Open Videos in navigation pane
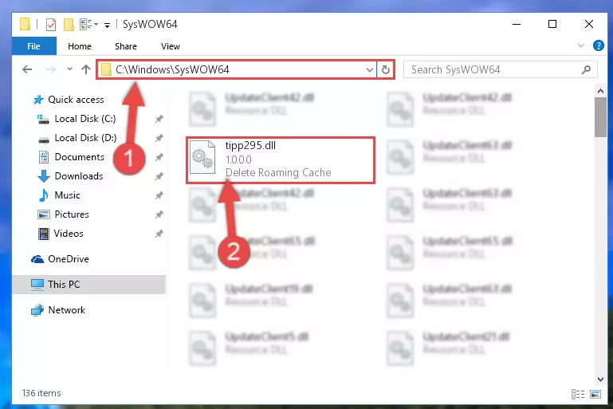Viewport: 613px width, 409px height. (69, 234)
